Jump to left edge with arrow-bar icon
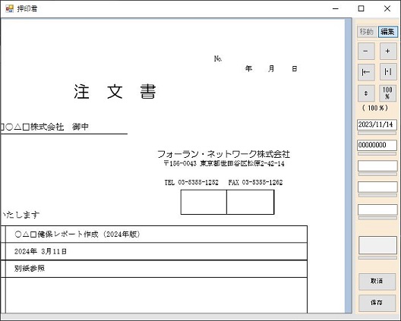Screen dimensions: 401x321 [366, 72]
